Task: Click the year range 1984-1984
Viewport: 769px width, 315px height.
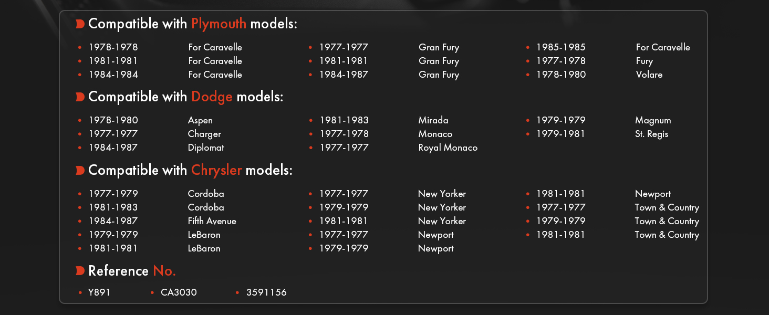Action: tap(113, 75)
